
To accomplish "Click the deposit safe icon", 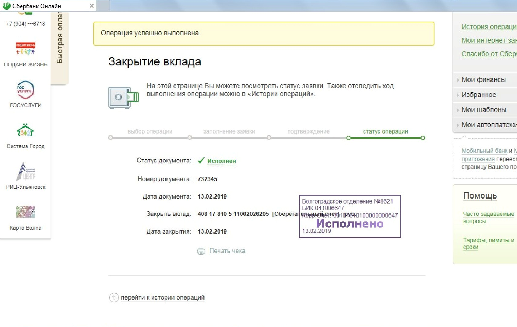I will point(124,97).
